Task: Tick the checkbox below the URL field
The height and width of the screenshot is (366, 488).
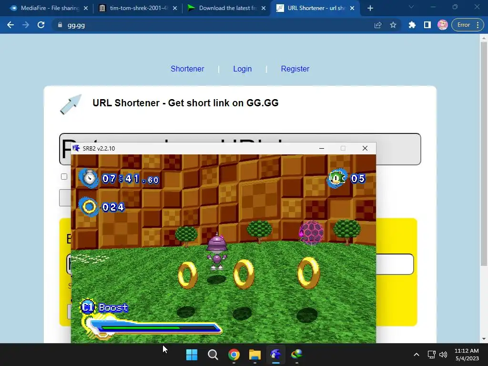Action: pos(64,177)
